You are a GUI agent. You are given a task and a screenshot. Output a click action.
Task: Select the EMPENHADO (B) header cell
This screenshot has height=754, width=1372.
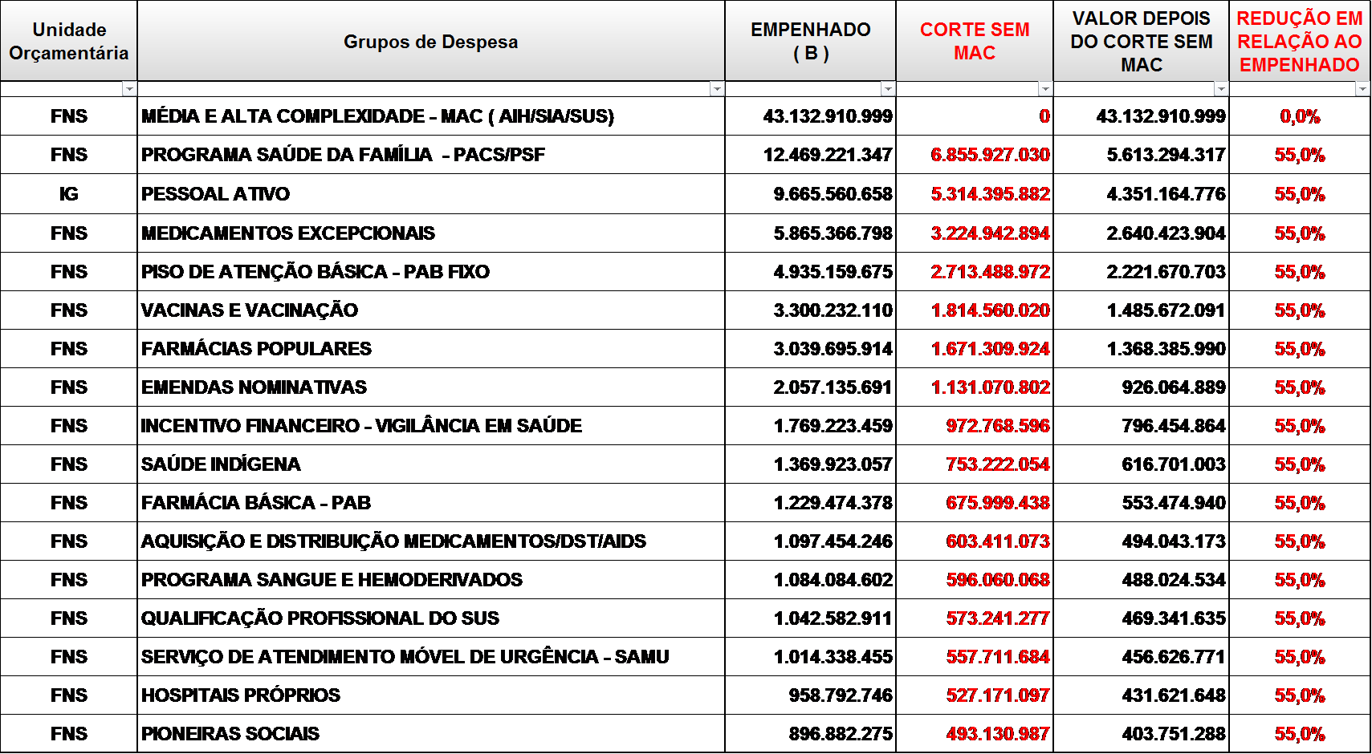pos(810,41)
